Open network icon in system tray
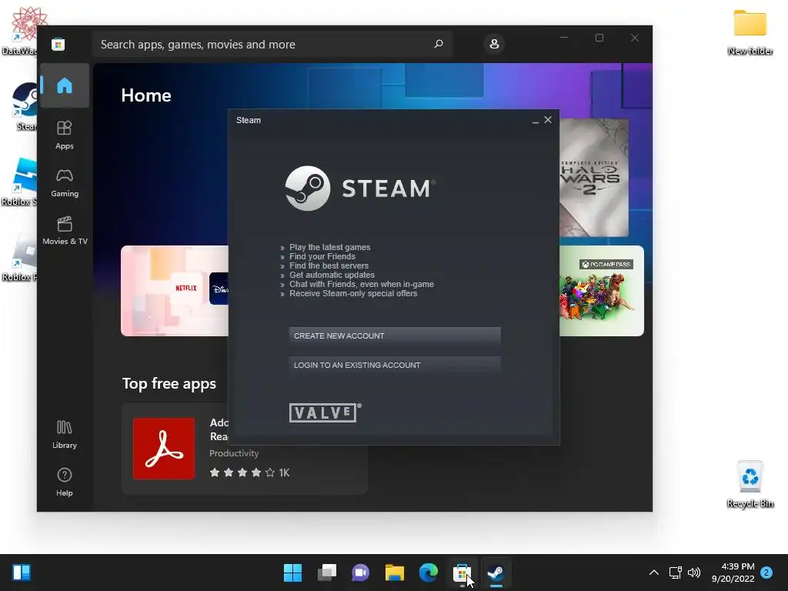The image size is (788, 591). pos(676,573)
